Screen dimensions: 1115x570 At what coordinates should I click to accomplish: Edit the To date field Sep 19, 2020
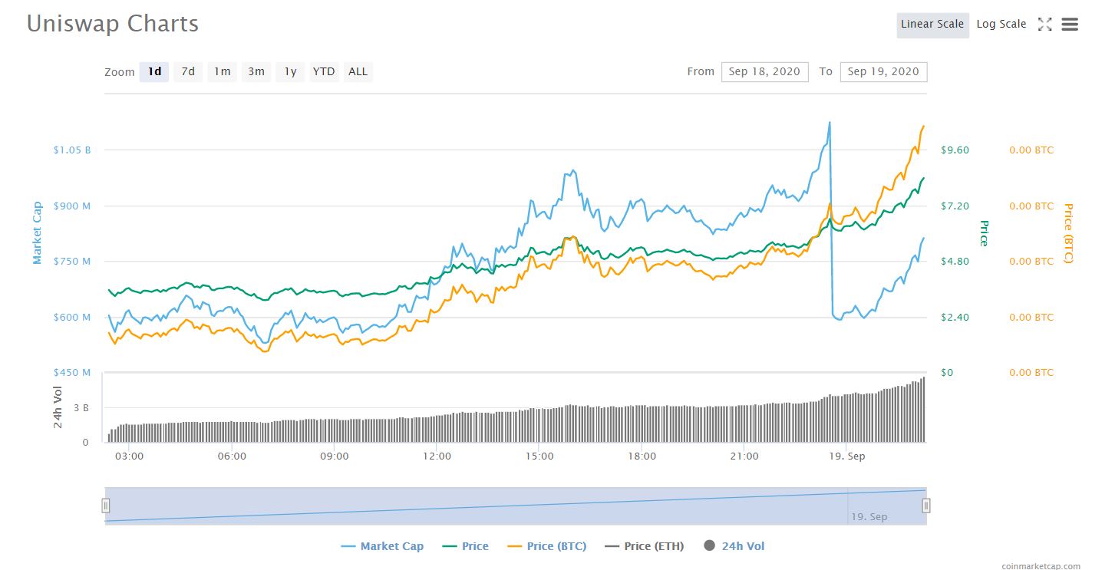(883, 71)
